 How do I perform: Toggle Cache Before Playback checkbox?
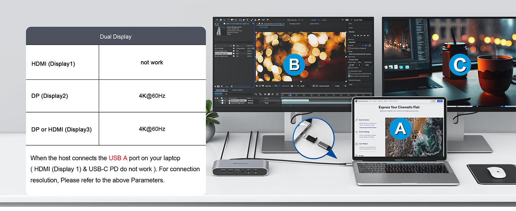click(x=349, y=48)
